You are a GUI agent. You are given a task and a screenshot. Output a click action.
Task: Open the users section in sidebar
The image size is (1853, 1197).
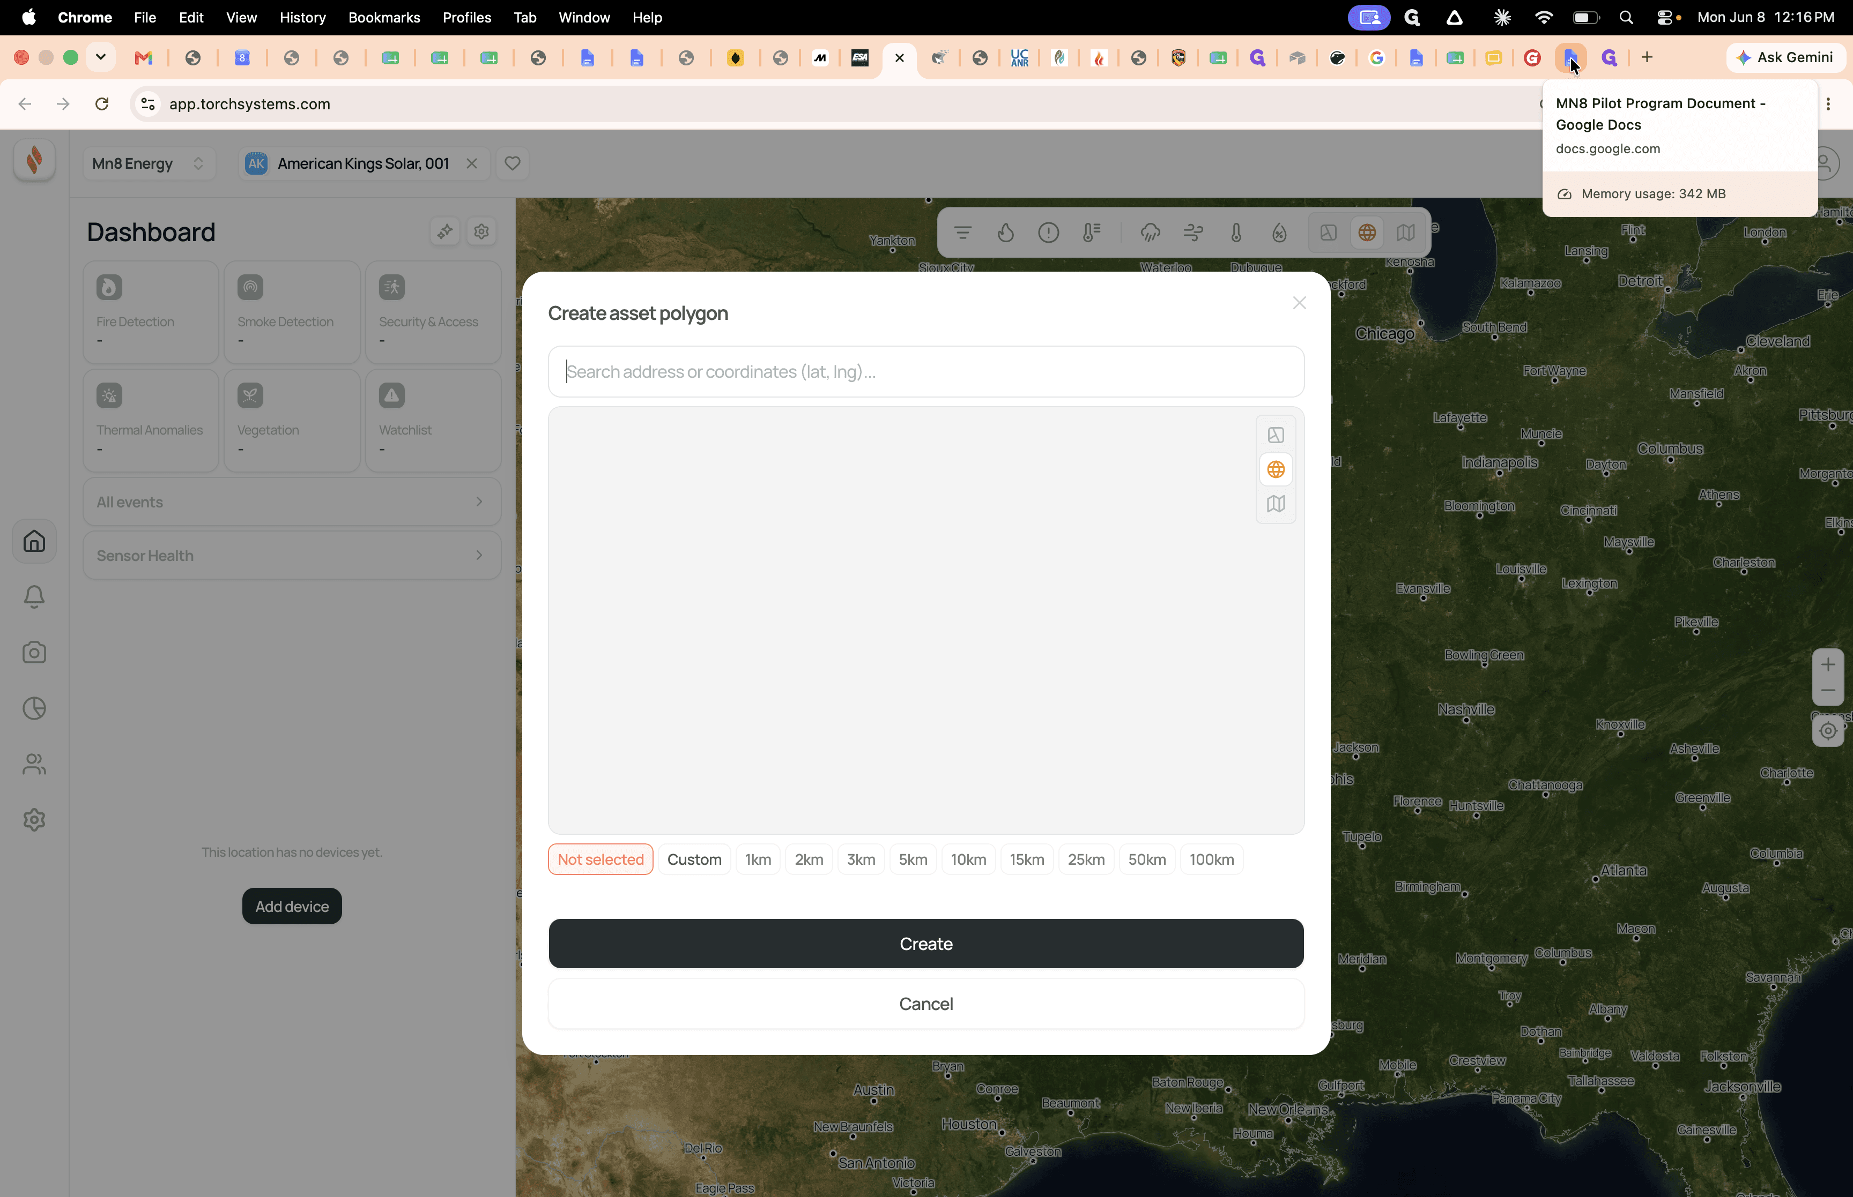click(x=34, y=764)
